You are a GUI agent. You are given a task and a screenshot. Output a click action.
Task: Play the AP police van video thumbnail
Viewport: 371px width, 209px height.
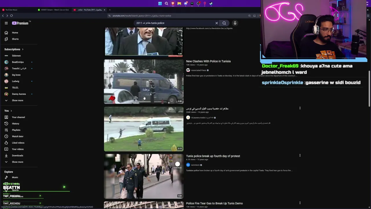pyautogui.click(x=144, y=82)
